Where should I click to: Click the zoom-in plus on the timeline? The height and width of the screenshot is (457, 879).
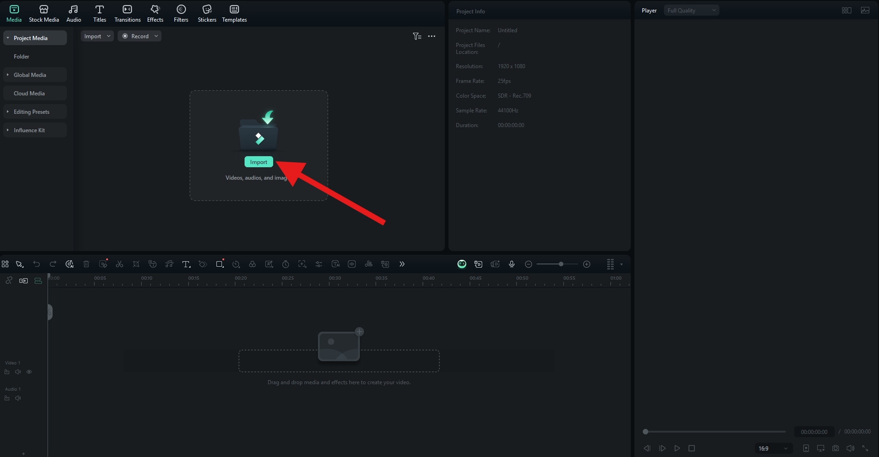click(x=587, y=264)
